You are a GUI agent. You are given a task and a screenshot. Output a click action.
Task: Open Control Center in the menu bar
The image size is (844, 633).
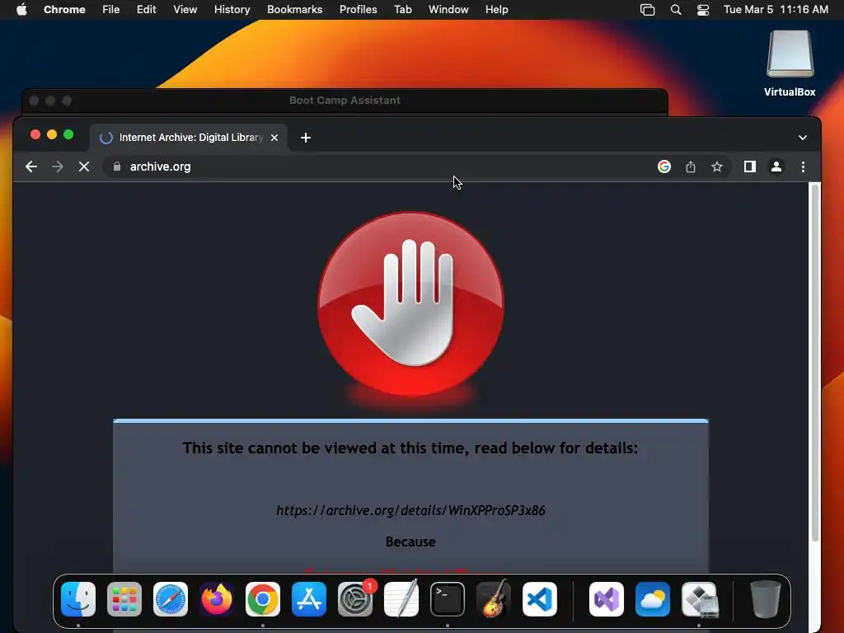click(x=703, y=10)
